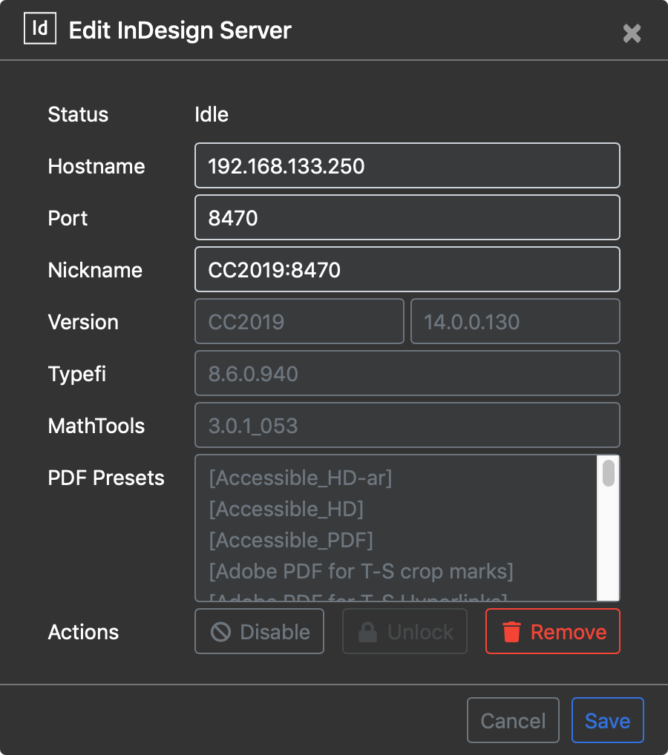
Task: Remove this InDesign server
Action: (x=553, y=632)
